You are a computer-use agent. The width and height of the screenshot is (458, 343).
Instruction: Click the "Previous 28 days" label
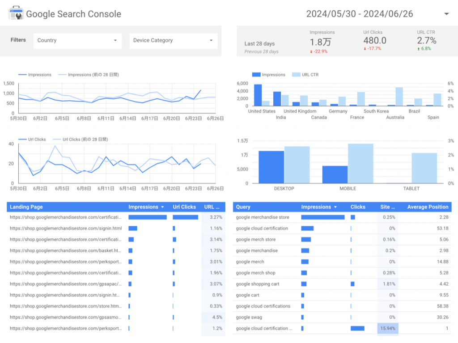[261, 51]
